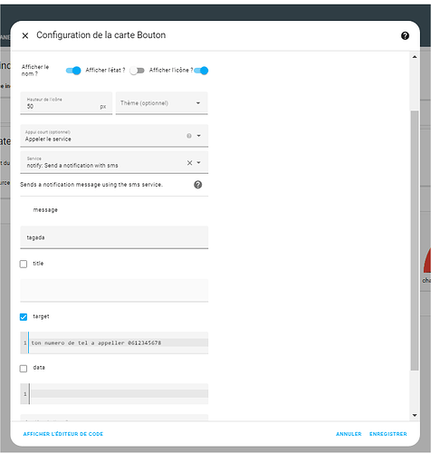Click the Hauteur de l'icône input field
The image size is (431, 453).
[66, 103]
